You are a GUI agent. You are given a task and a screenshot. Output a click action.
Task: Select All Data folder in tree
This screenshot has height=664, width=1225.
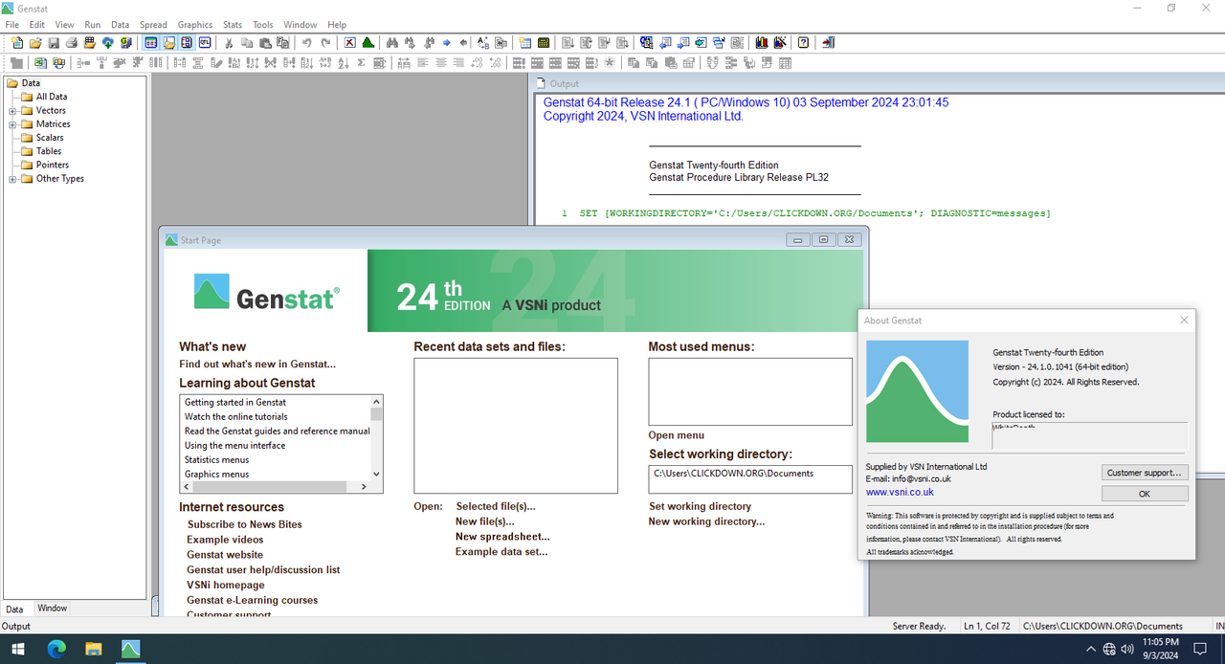coord(52,97)
